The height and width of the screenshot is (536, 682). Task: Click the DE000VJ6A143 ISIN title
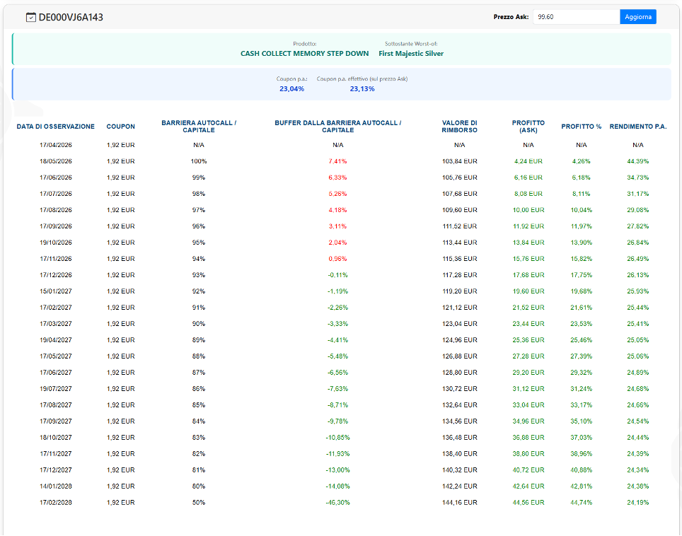click(71, 17)
